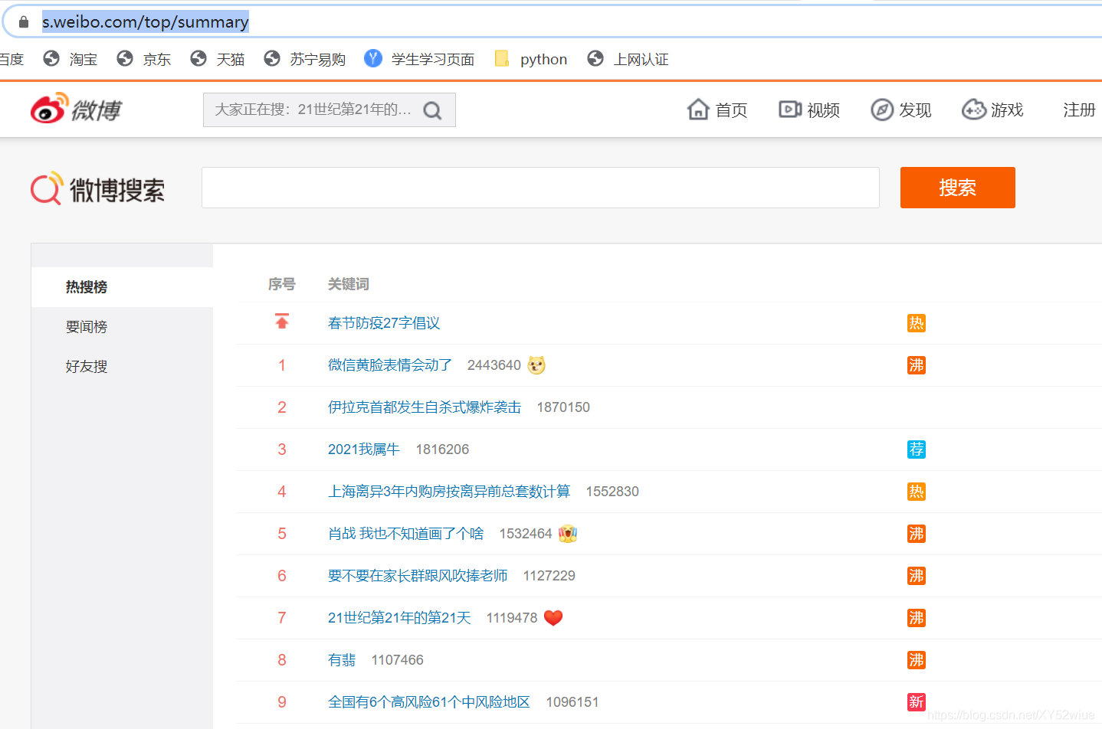Click 荐 badge for 2021我属牛
This screenshot has height=729, width=1102.
click(917, 449)
